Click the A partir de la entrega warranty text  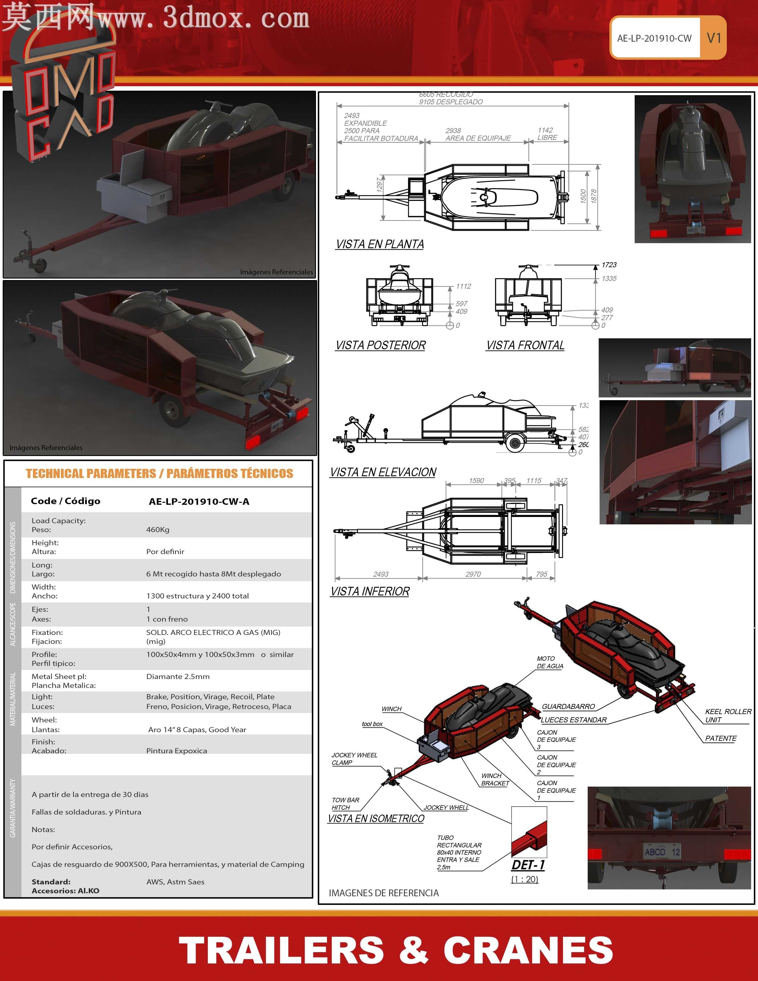[90, 795]
